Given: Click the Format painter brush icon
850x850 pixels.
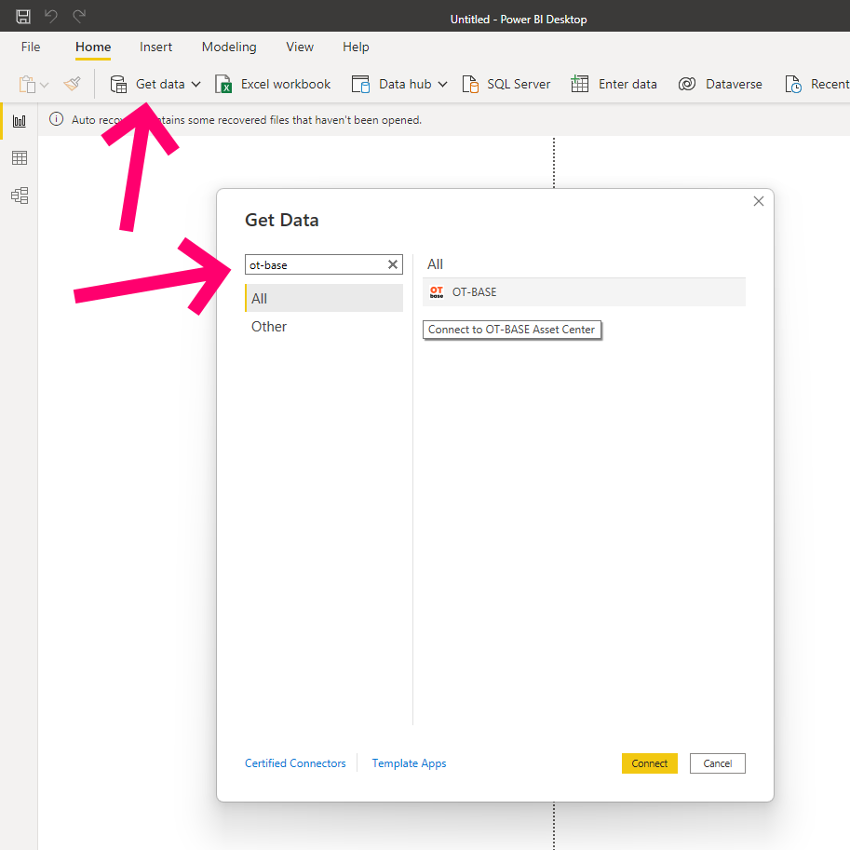Looking at the screenshot, I should pyautogui.click(x=72, y=84).
